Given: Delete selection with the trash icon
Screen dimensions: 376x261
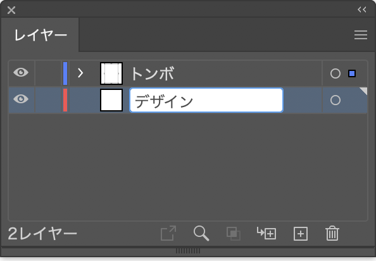Looking at the screenshot, I should 332,233.
